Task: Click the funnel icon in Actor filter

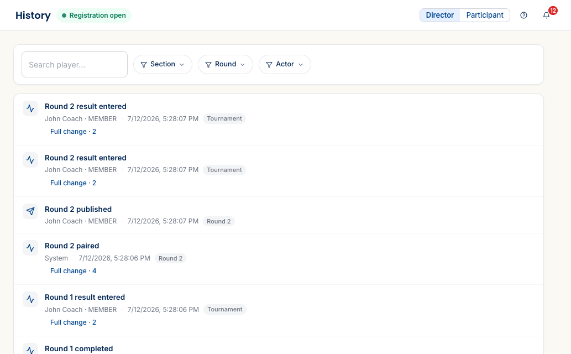Action: [269, 65]
